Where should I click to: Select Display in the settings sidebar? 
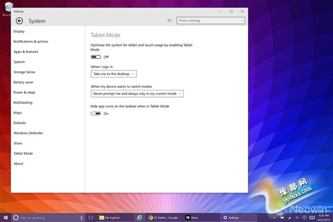(x=19, y=32)
